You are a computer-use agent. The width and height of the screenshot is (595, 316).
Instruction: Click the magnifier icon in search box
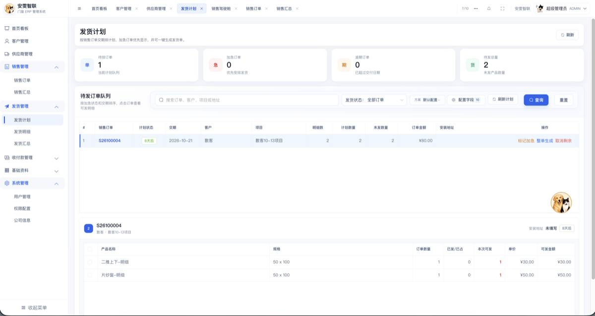[x=161, y=100]
